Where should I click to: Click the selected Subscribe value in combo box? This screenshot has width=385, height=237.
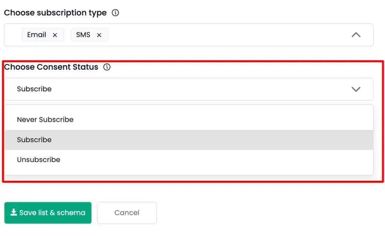point(34,89)
